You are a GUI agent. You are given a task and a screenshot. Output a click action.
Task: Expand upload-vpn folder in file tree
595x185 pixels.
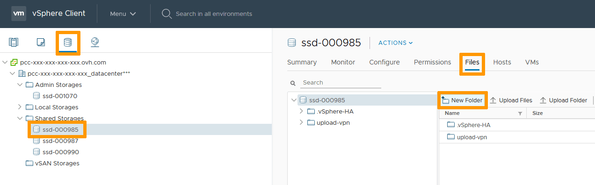pyautogui.click(x=301, y=122)
